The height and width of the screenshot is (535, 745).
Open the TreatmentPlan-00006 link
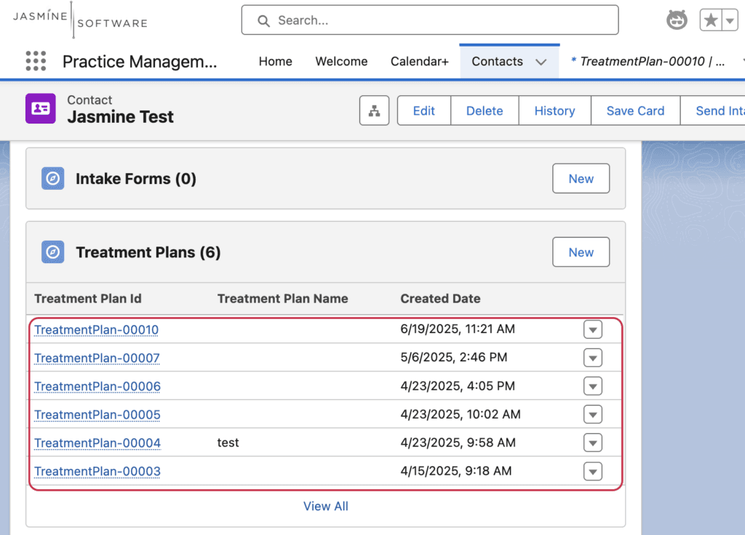click(x=97, y=387)
